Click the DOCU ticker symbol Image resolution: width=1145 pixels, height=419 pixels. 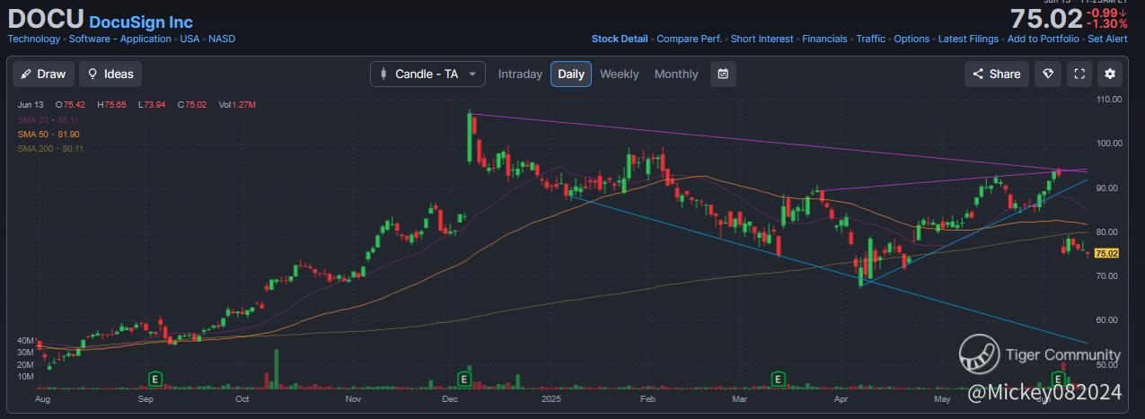coord(46,19)
